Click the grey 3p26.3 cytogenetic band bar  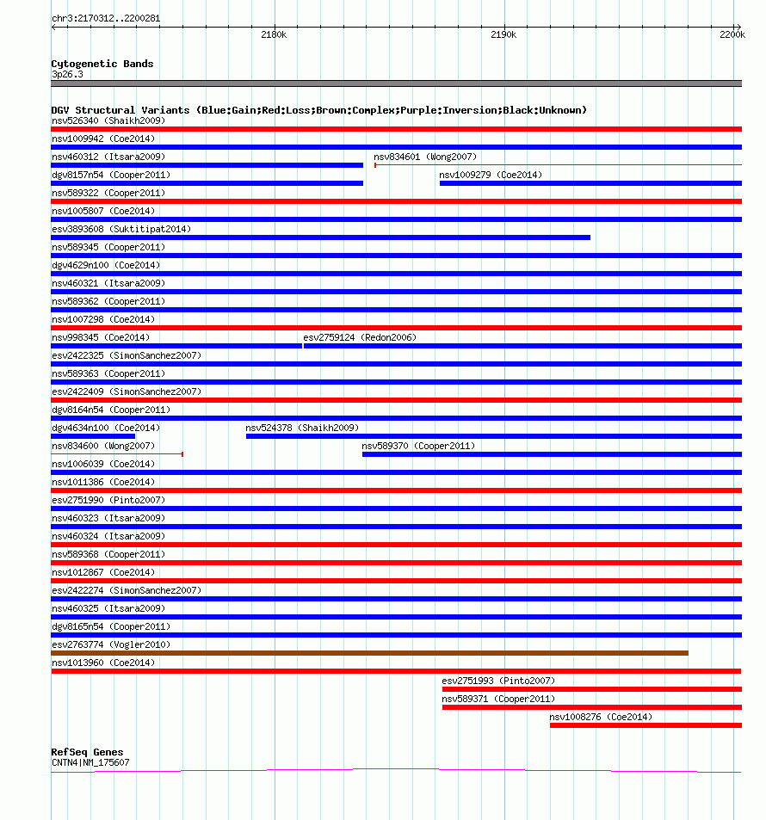coord(396,83)
